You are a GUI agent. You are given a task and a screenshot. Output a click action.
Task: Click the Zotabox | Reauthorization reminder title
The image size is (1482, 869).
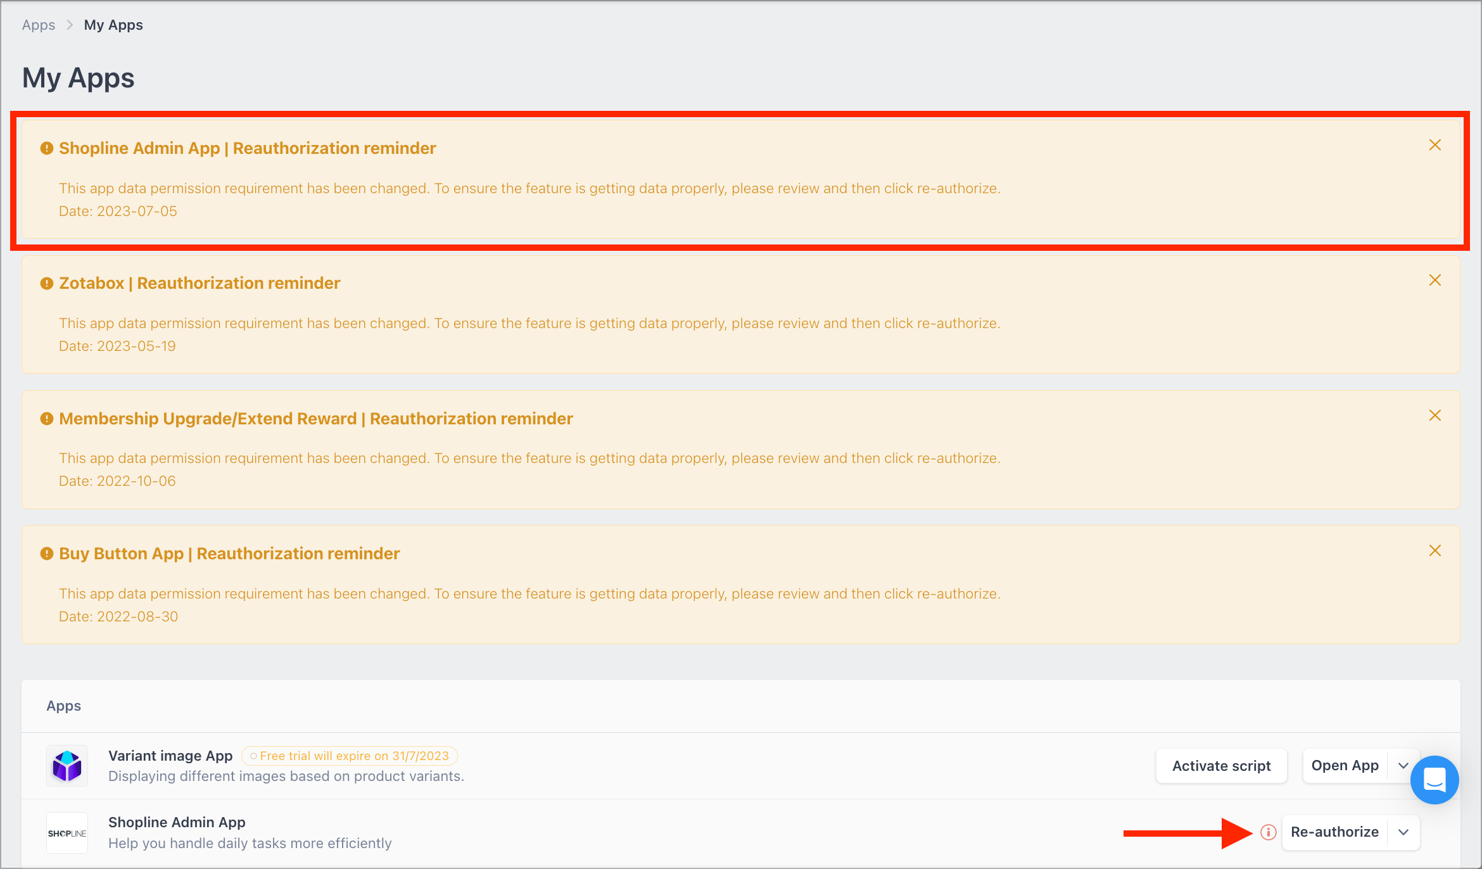[x=199, y=283]
